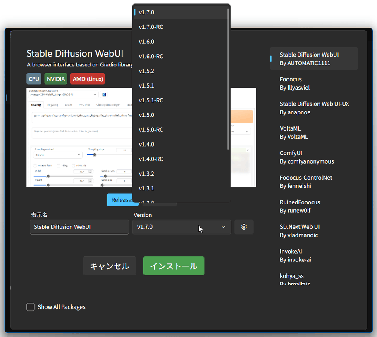
Task: Enable Show All Packages checkbox
Action: coord(31,307)
